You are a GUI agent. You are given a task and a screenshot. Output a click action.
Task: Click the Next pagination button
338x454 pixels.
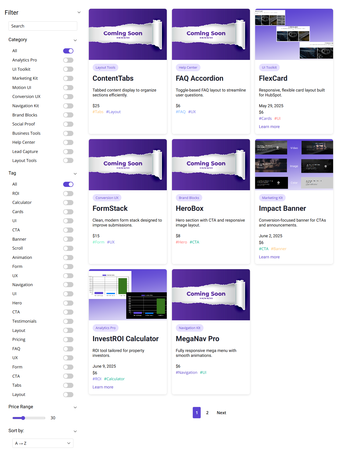[221, 413]
